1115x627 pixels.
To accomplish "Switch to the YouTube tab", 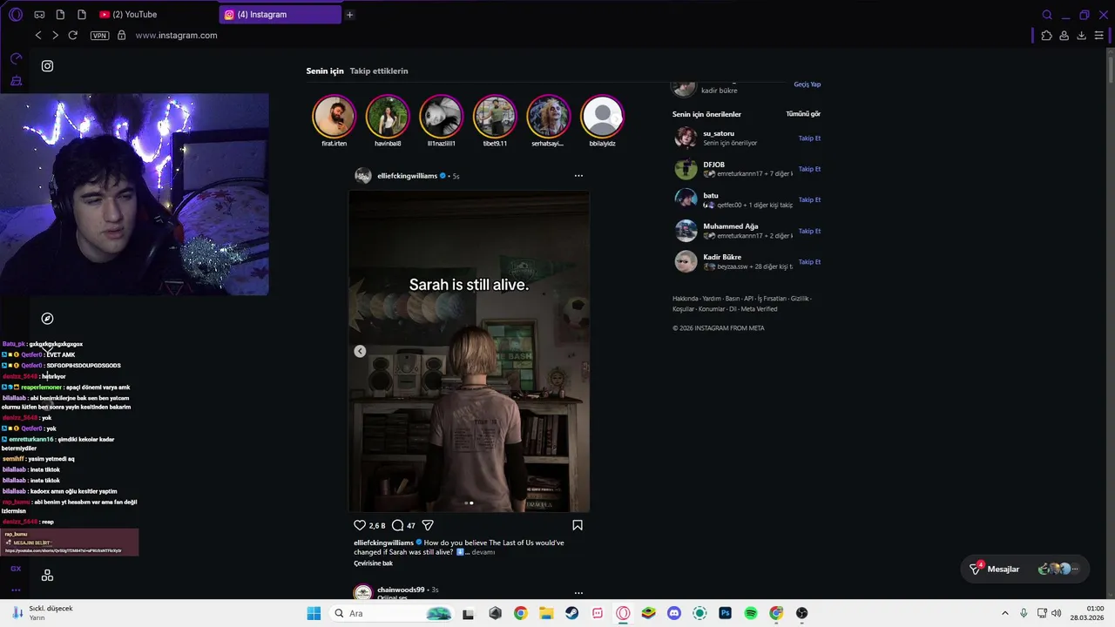I will (129, 14).
